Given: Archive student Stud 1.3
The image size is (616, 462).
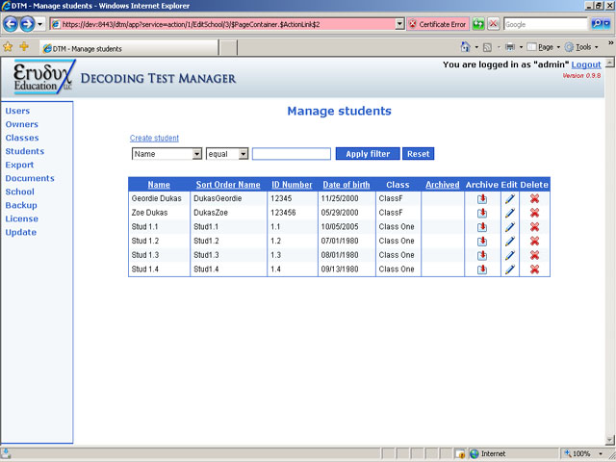Looking at the screenshot, I should (x=482, y=255).
